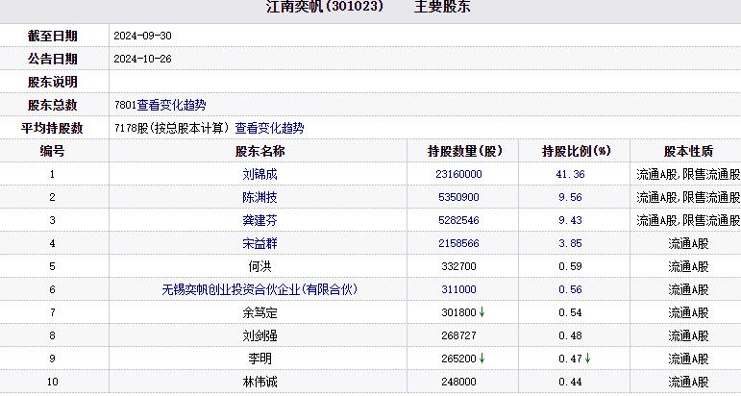The width and height of the screenshot is (741, 396).
Task: Click the 编号 column header
Action: point(53,151)
